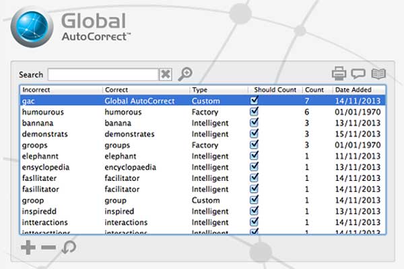Select the 'bannana' incorrect word
Screen dimensions: 404x269
(38, 123)
